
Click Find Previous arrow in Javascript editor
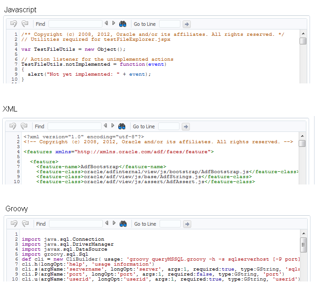[106, 23]
